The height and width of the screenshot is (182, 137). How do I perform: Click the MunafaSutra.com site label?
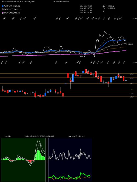pyautogui.click(x=62, y=2)
